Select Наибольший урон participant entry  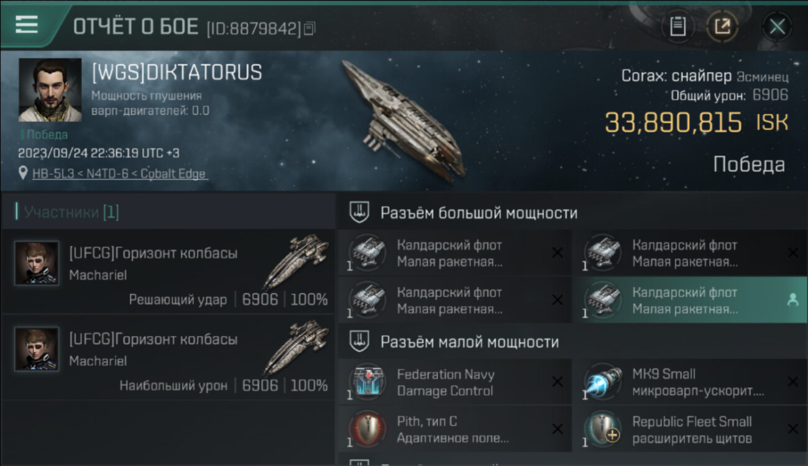168,358
